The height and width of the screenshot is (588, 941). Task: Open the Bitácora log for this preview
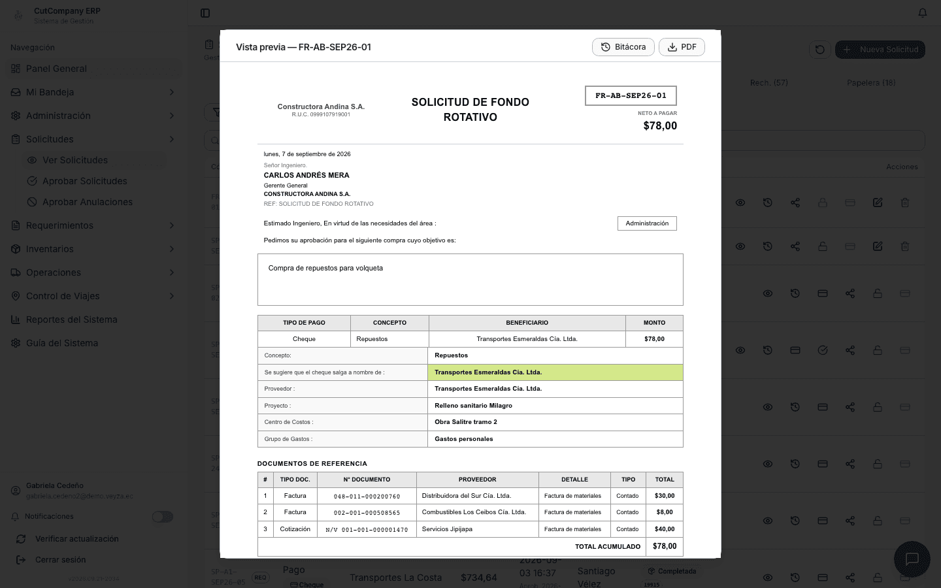coord(623,47)
